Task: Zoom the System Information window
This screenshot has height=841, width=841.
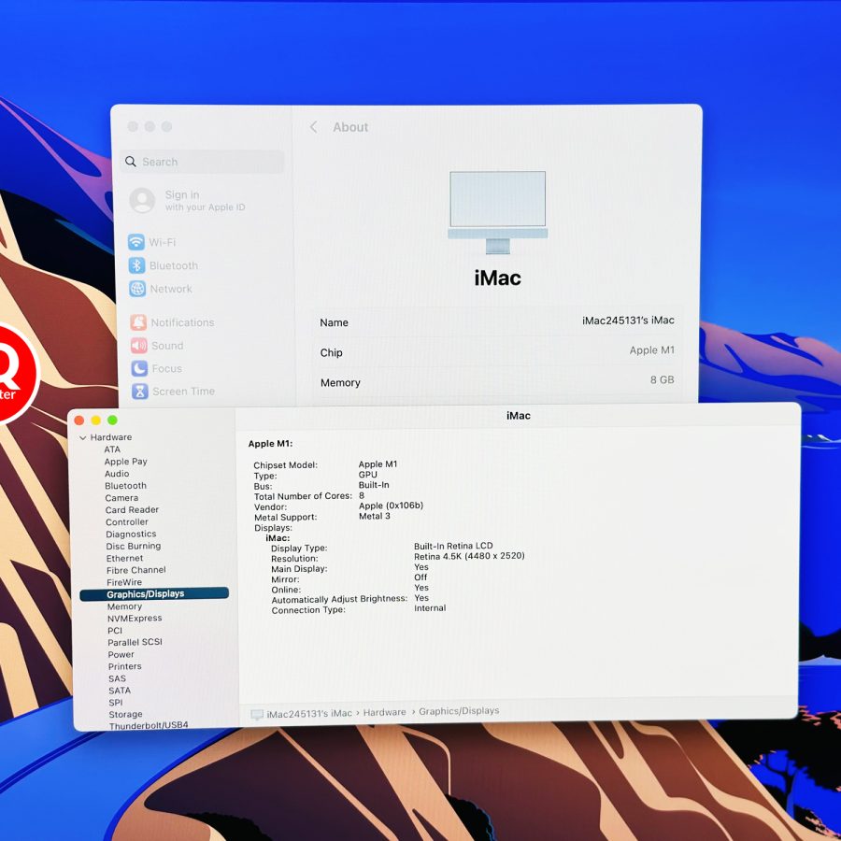Action: tap(113, 420)
